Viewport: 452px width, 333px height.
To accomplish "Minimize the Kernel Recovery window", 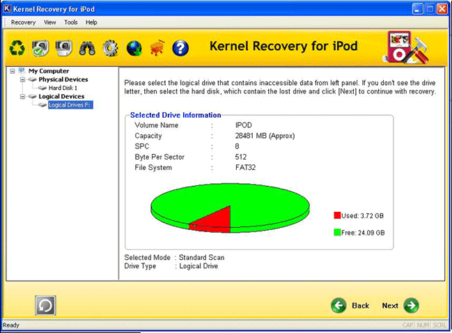I will pyautogui.click(x=417, y=9).
